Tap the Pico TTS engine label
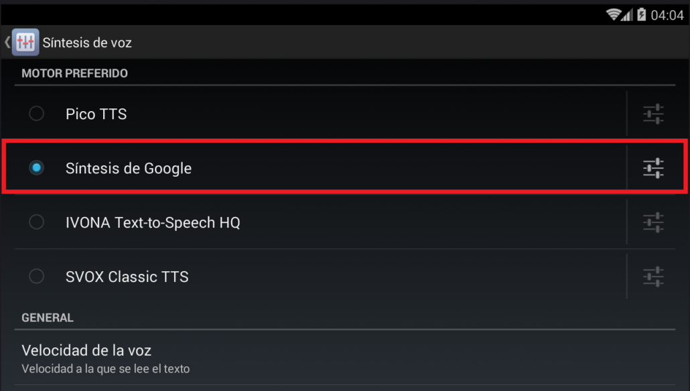This screenshot has height=391, width=690. click(x=96, y=114)
